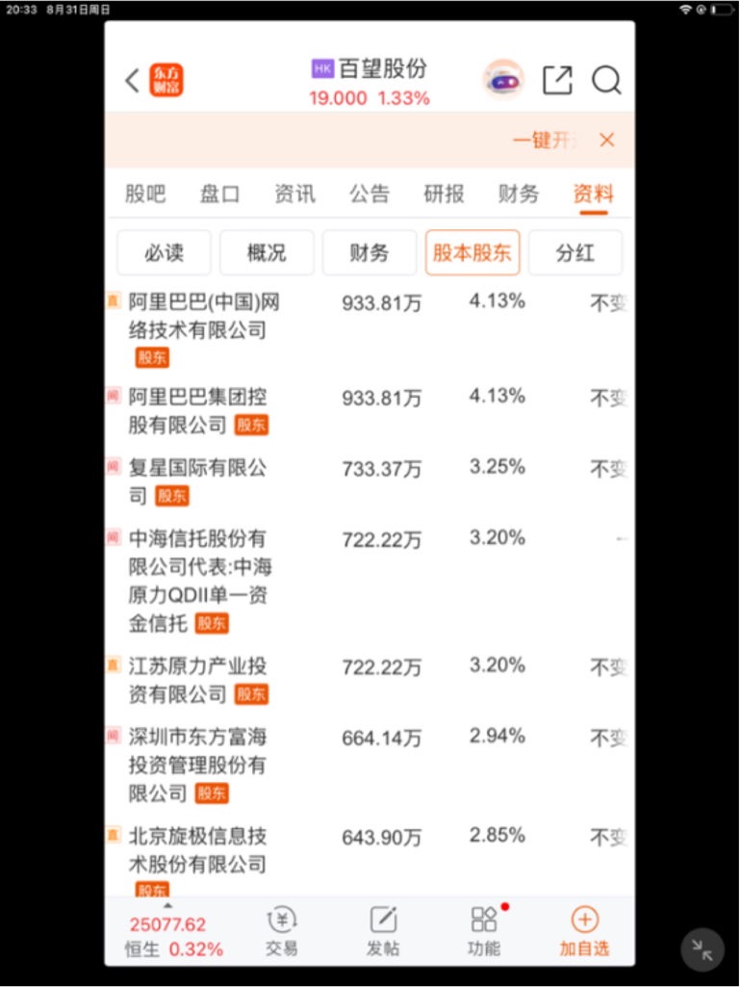Open the 功能 functions icon
This screenshot has height=987, width=740.
tap(485, 931)
